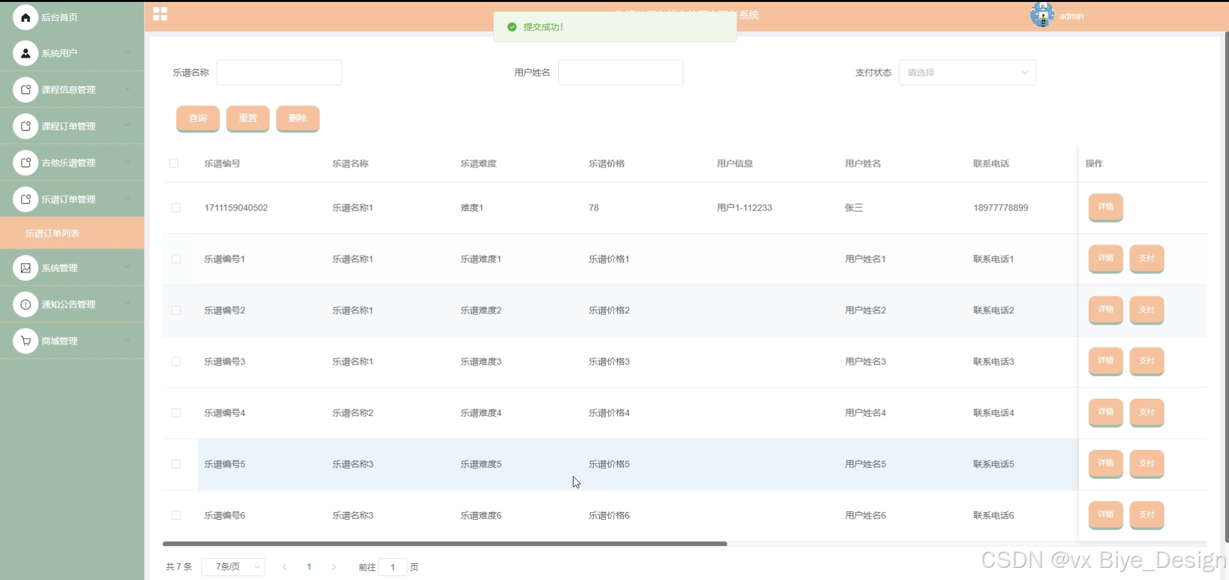1229x580 pixels.
Task: Collapse the 乐谱订单管理 menu chevron
Action: [x=127, y=198]
